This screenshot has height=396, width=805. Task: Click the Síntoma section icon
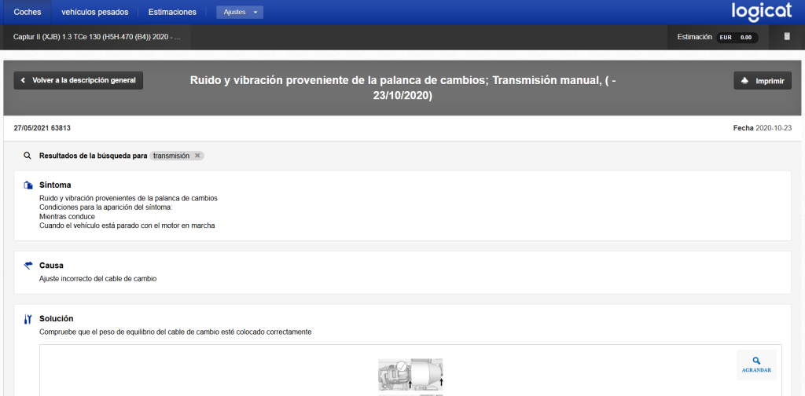28,185
